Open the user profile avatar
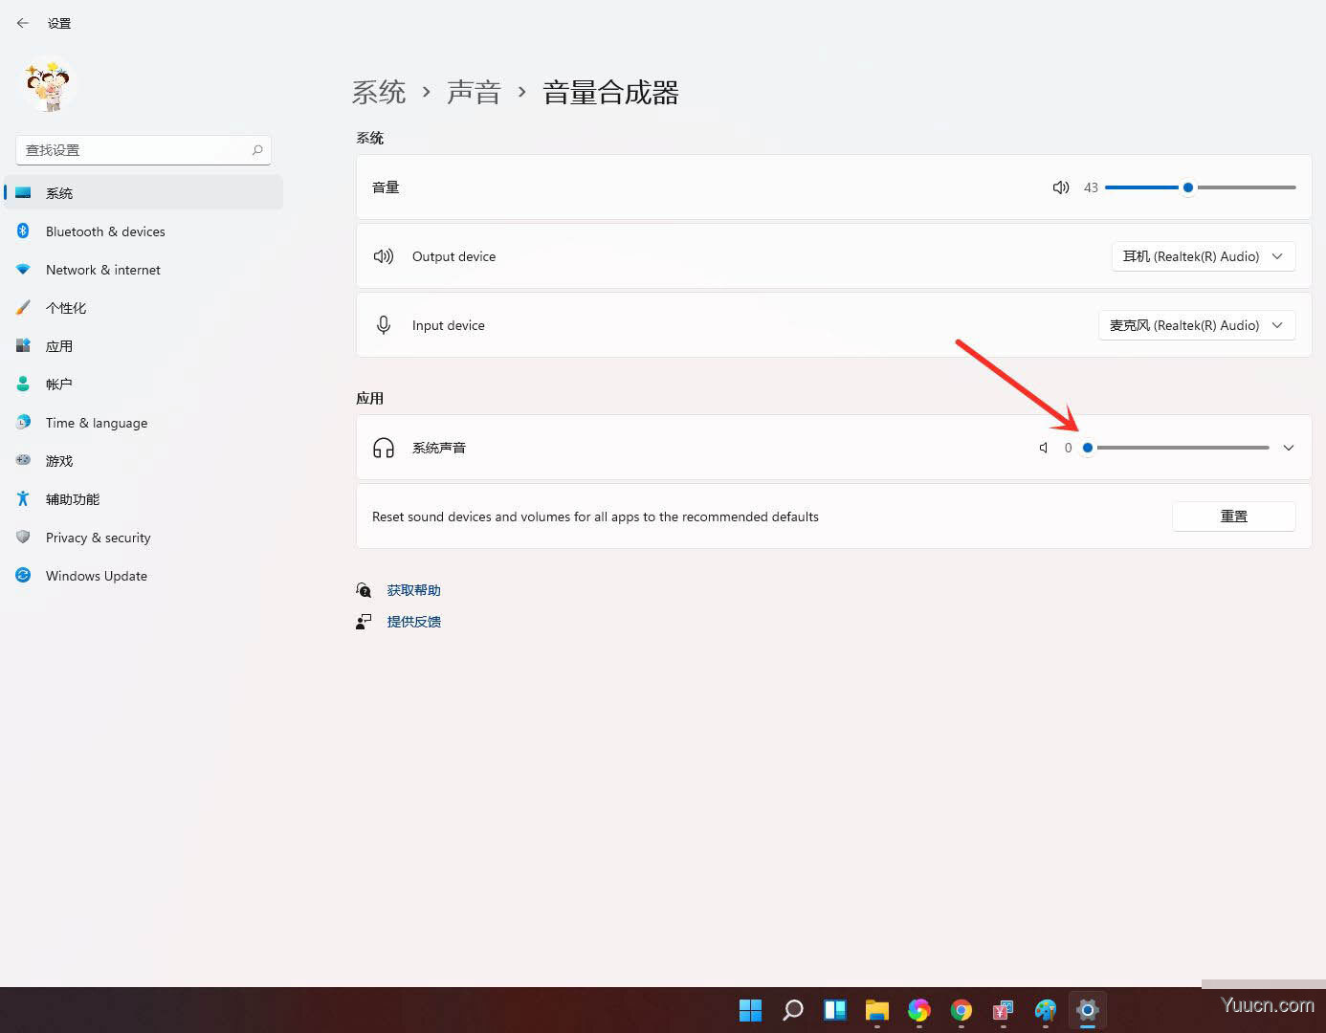 [x=49, y=86]
